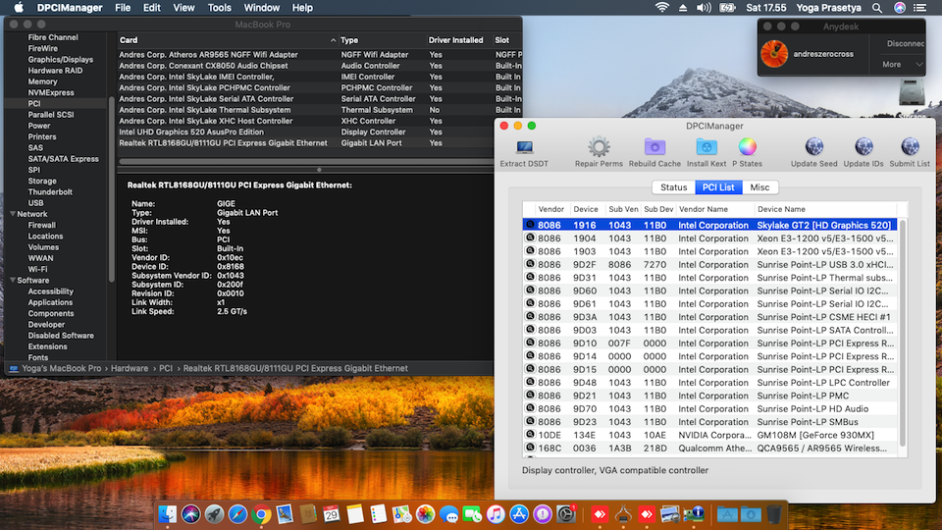Click the Update IDs globe icon

tap(863, 148)
